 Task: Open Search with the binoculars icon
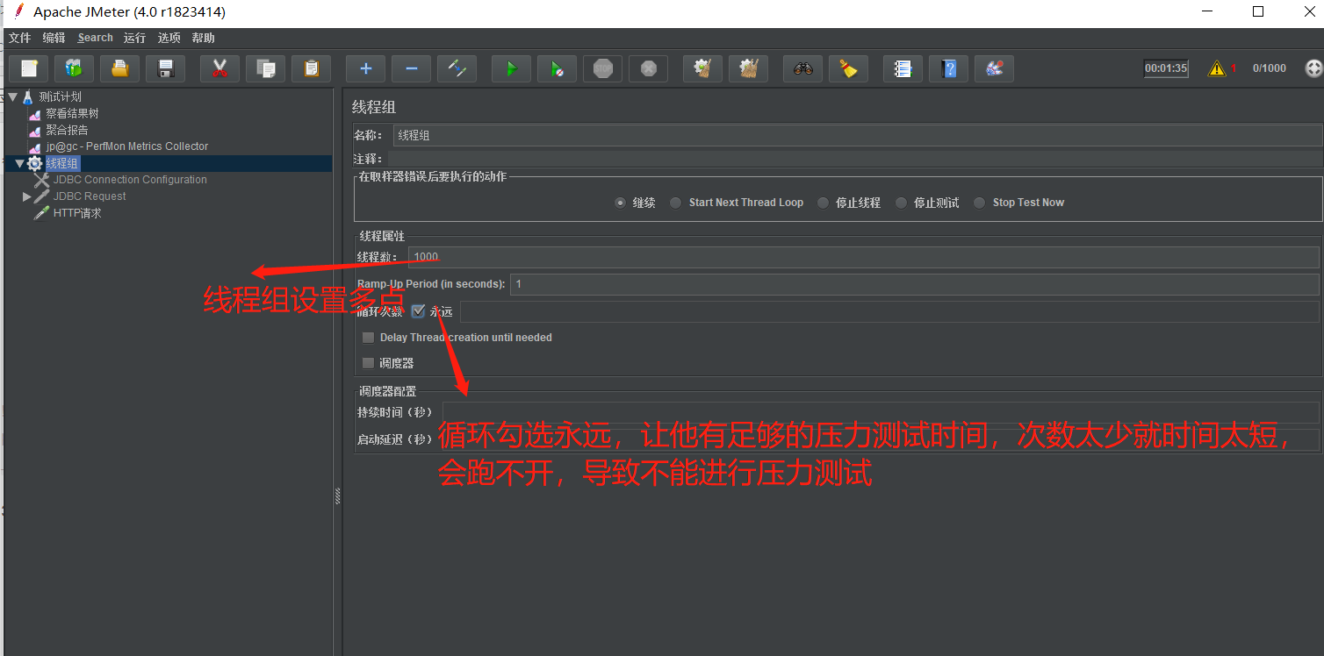click(x=803, y=68)
